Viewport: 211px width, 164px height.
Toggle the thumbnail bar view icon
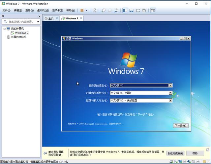point(131,11)
